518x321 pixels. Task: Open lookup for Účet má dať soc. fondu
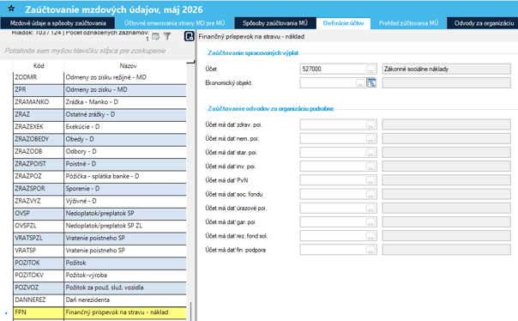[x=370, y=194]
